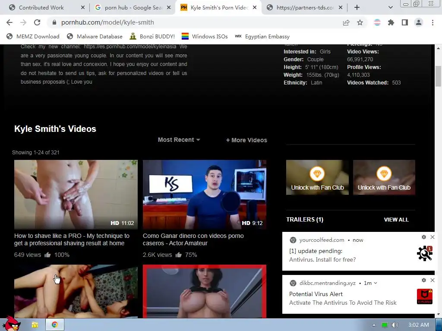Open the Windows ISOs bookmark

coord(205,37)
